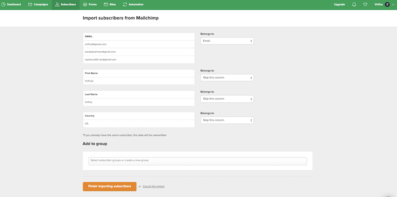The height and width of the screenshot is (197, 397).
Task: Click the Upgrade link
Action: pos(339,4)
